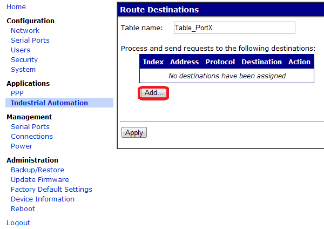Click the Reboot link
This screenshot has height=229, width=324.
(23, 209)
